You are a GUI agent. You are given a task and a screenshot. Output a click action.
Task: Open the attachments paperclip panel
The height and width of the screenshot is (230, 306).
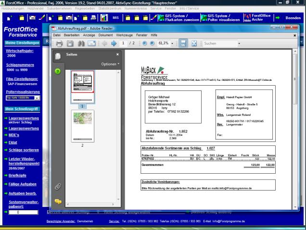[x=58, y=187]
